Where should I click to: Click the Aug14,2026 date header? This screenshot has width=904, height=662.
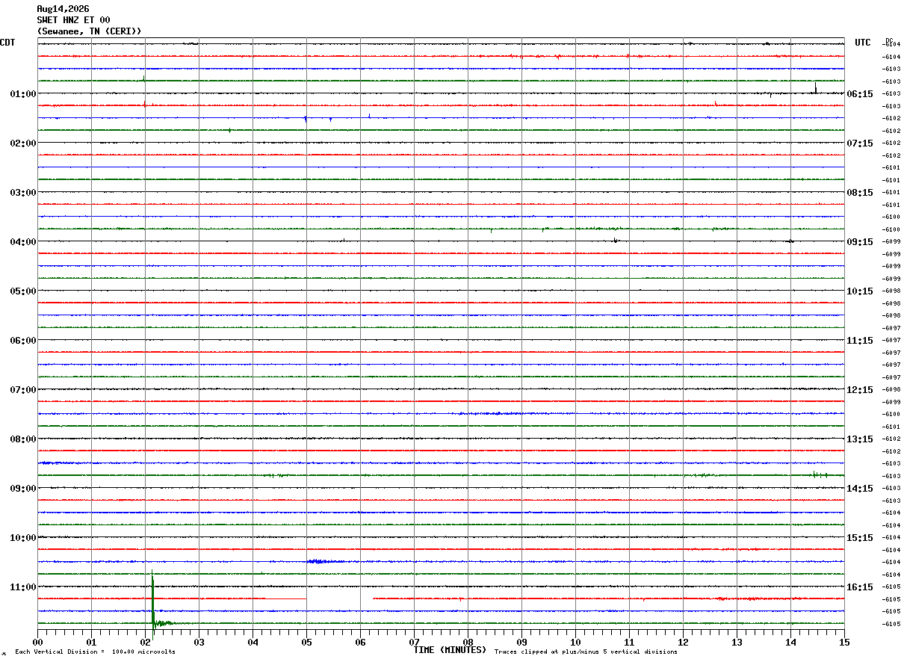tap(63, 9)
